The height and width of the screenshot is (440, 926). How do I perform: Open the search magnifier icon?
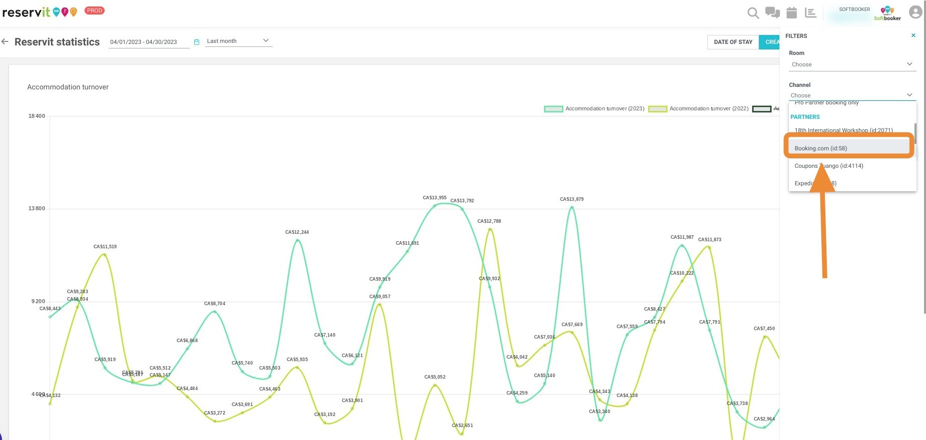coord(753,13)
